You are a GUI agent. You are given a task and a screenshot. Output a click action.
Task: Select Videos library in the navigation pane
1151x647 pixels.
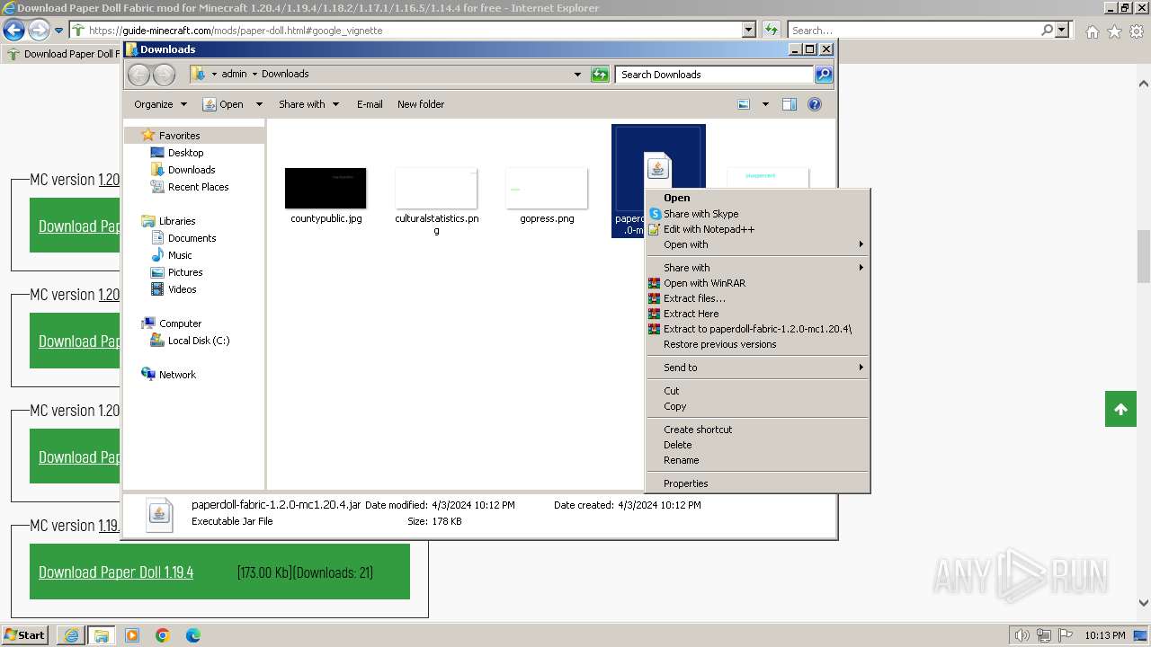[182, 289]
